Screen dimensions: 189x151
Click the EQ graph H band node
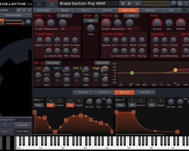(x=175, y=70)
